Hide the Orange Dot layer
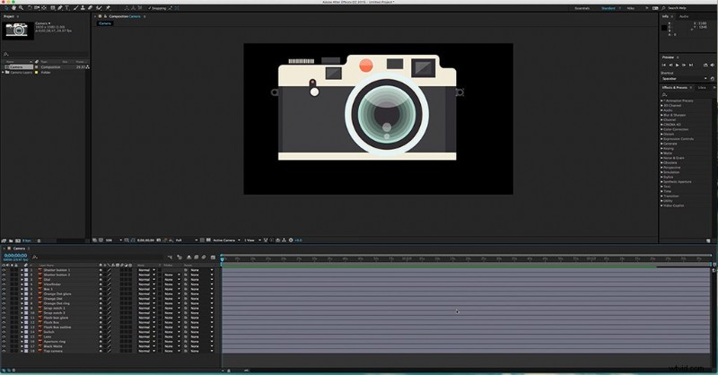Viewport: 718px width, 375px height. point(4,299)
